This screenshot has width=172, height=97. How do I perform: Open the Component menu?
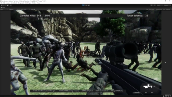pyautogui.click(x=21, y=3)
